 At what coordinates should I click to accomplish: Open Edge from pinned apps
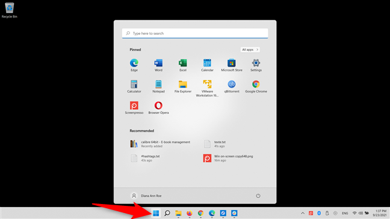[134, 65]
